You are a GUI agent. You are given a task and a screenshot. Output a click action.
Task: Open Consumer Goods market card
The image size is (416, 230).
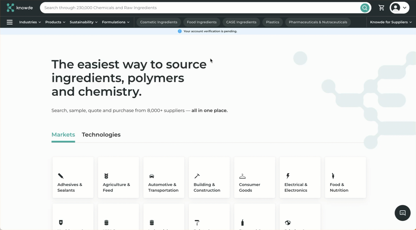click(255, 177)
